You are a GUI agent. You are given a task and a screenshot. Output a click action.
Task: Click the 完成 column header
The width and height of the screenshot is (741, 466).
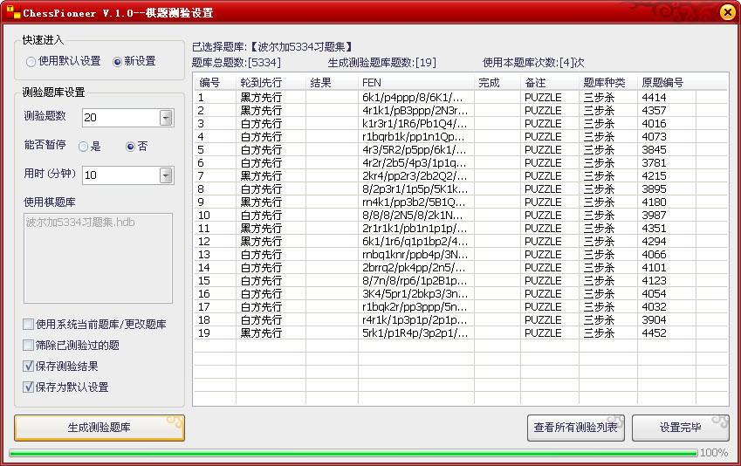point(497,83)
